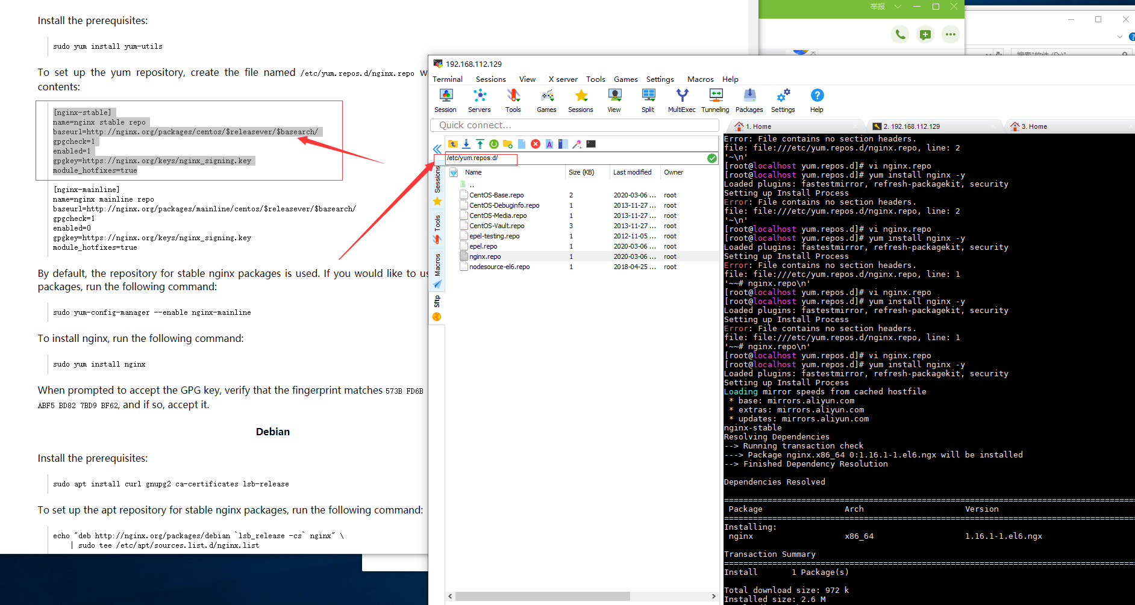
Task: Select the nginx.repo file
Action: point(485,256)
